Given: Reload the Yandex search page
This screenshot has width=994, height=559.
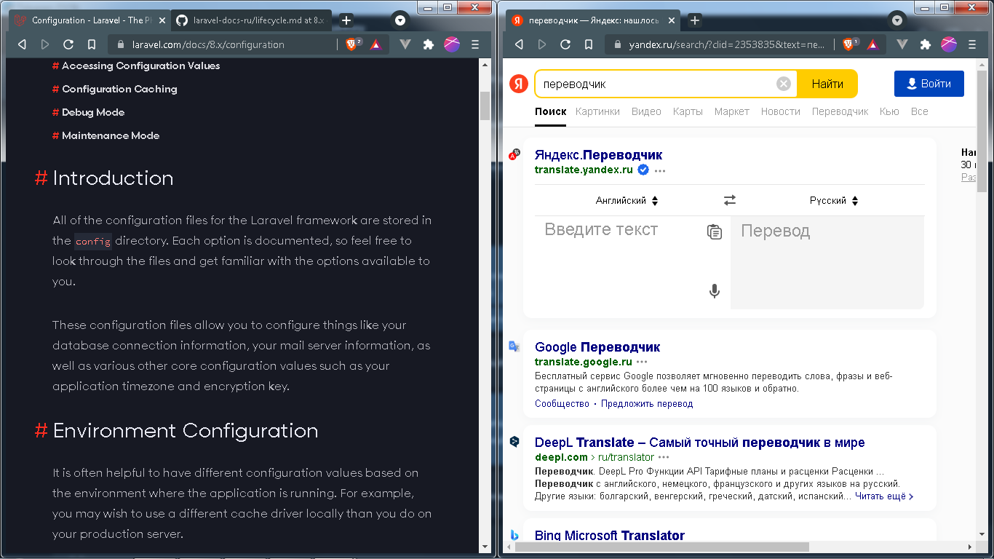Looking at the screenshot, I should click(x=565, y=44).
